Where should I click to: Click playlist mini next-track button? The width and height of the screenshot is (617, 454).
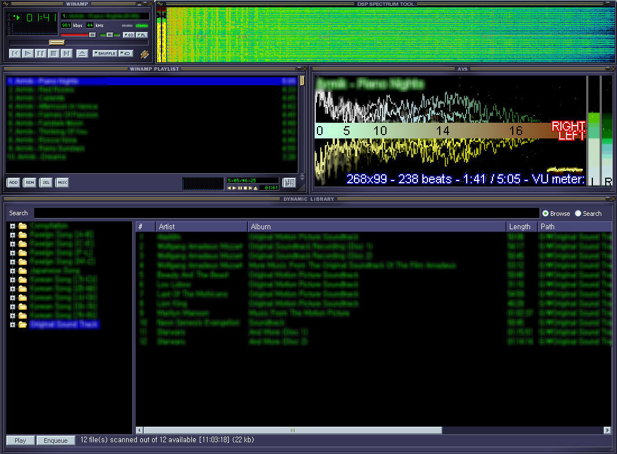click(x=250, y=188)
